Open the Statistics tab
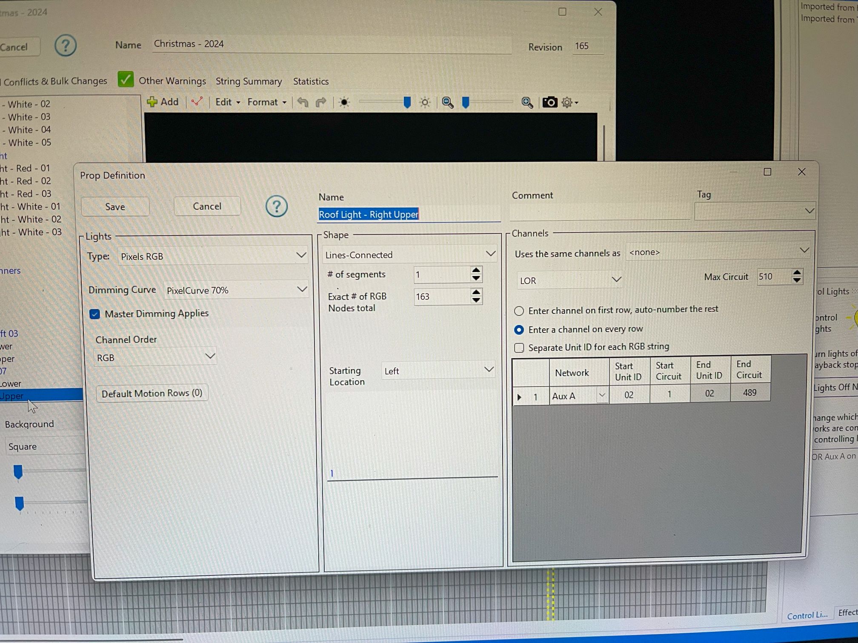The width and height of the screenshot is (858, 643). 311,81
